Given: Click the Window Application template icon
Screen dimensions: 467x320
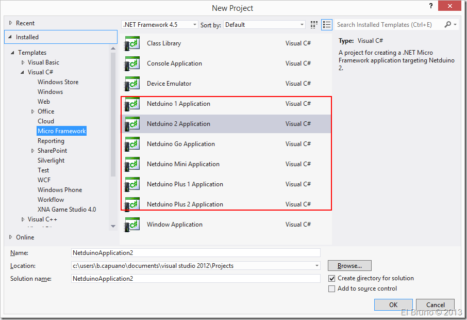Looking at the screenshot, I should click(132, 225).
